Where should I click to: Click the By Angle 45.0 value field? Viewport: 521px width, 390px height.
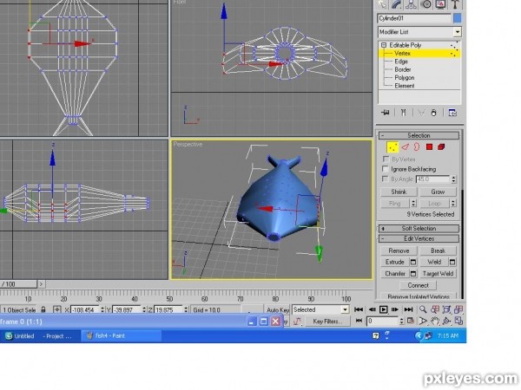[433, 179]
